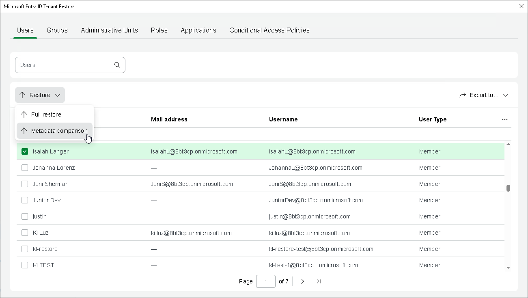The image size is (528, 298).
Task: Click the table's vertical scrollbar thumb
Action: tap(508, 188)
